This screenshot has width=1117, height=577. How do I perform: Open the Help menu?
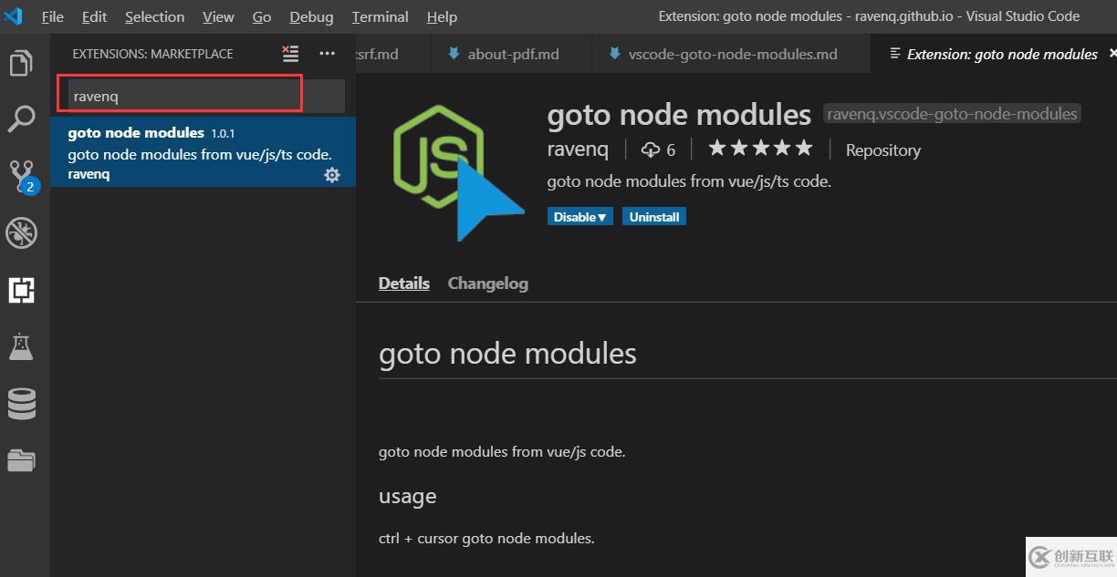tap(442, 16)
